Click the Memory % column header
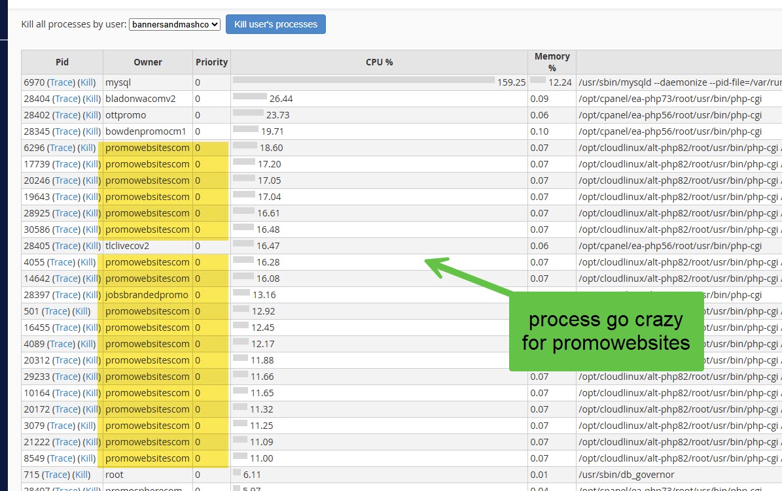Screen dimensions: 782x491 (x=552, y=62)
